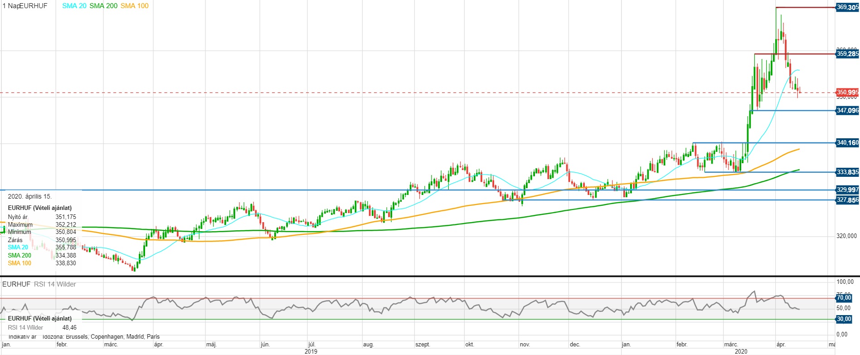Select the 359,285 resistance price label
Image resolution: width=860 pixels, height=355 pixels.
point(847,54)
